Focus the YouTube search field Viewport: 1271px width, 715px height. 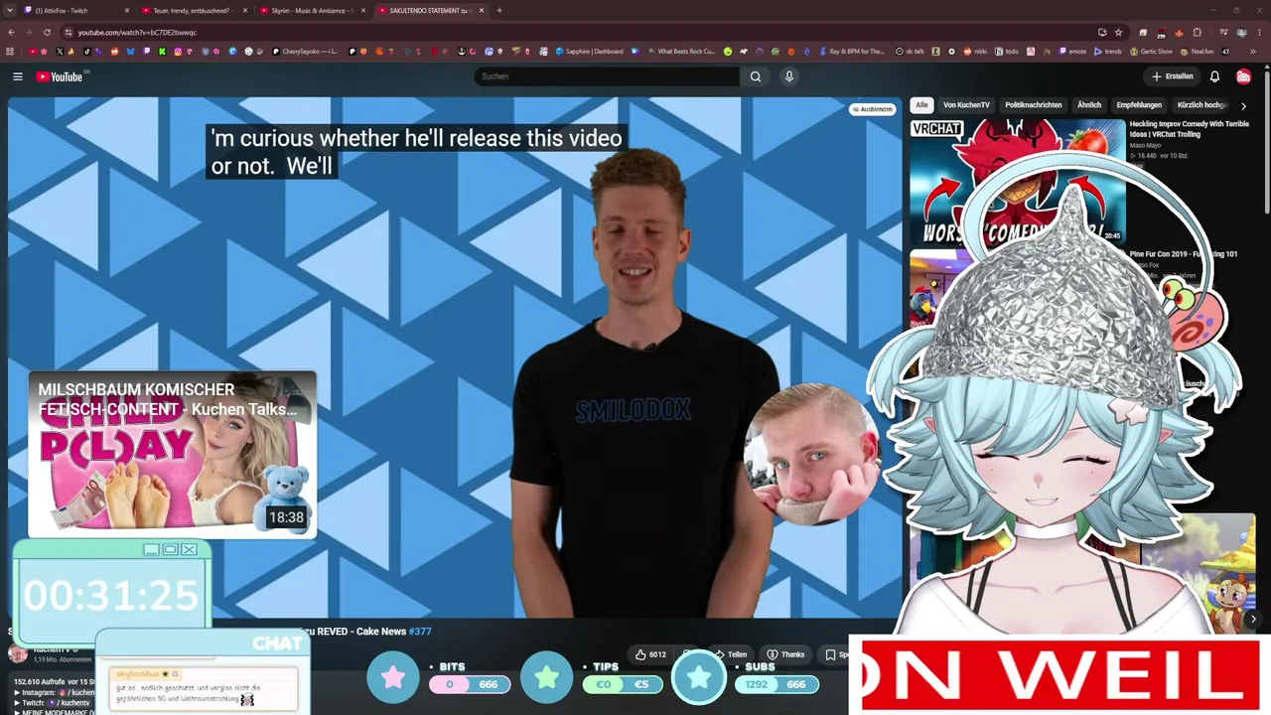(607, 76)
